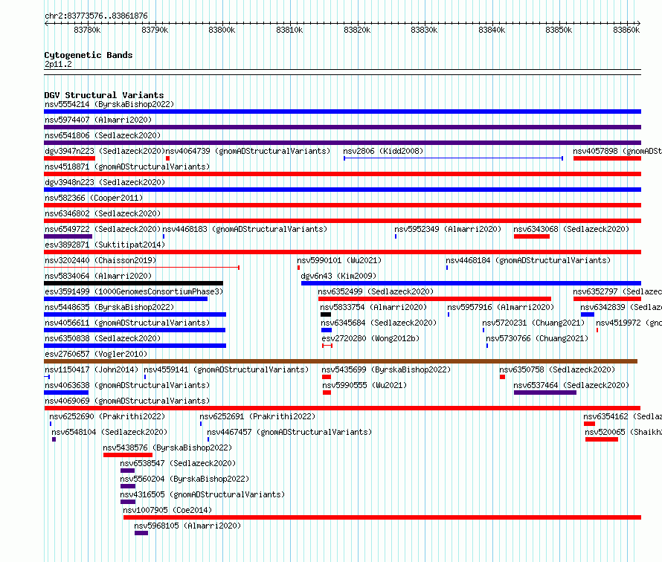Viewport: 662px width, 562px height.
Task: Select the nsv6350838 (Sedlazeck2020) label
Action: click(103, 338)
